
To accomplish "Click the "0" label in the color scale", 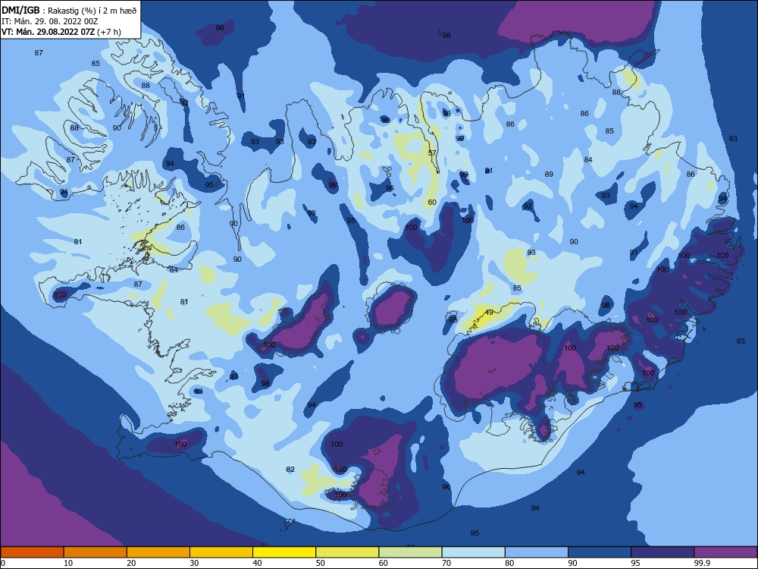I will point(3,563).
